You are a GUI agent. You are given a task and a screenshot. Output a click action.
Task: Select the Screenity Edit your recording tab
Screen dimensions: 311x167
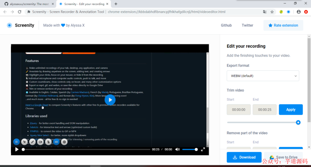coord(84,4)
